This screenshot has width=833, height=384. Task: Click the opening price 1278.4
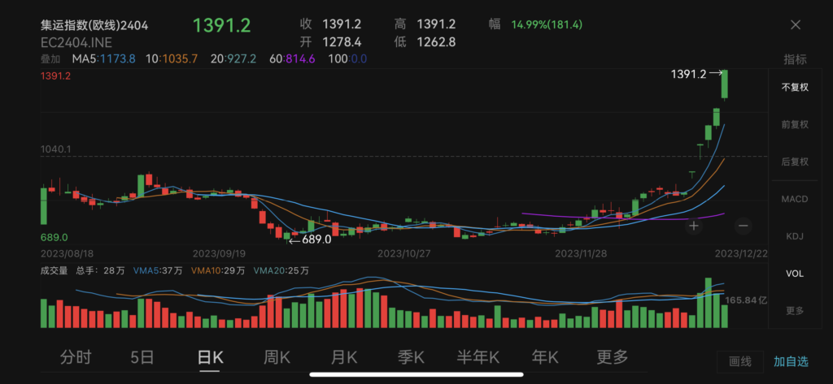pos(342,42)
